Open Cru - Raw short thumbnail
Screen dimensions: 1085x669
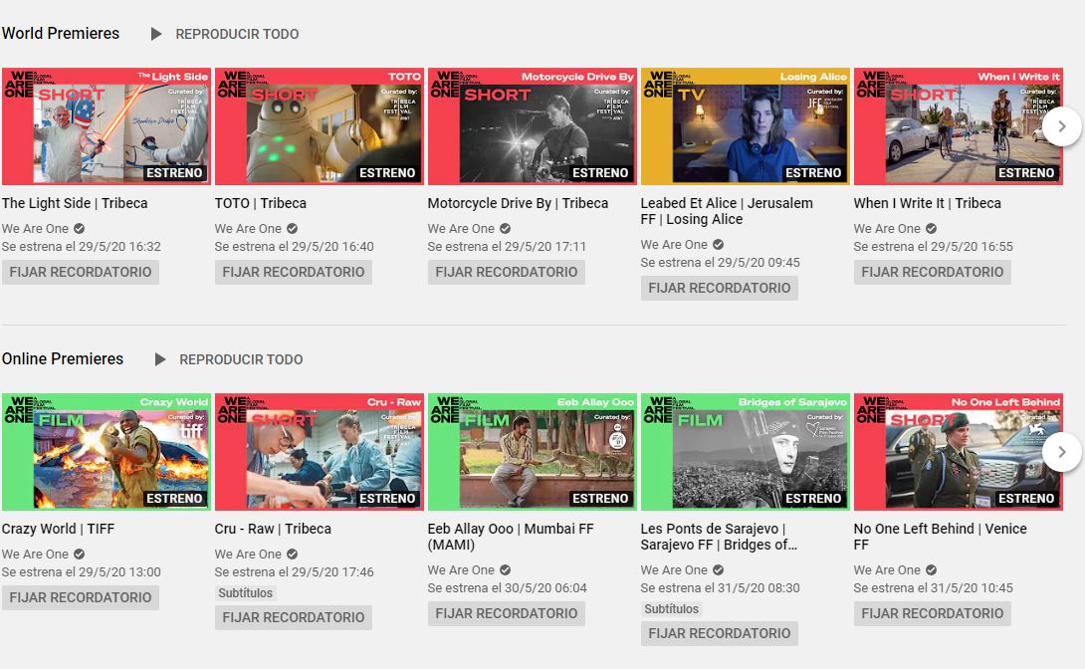coord(319,452)
